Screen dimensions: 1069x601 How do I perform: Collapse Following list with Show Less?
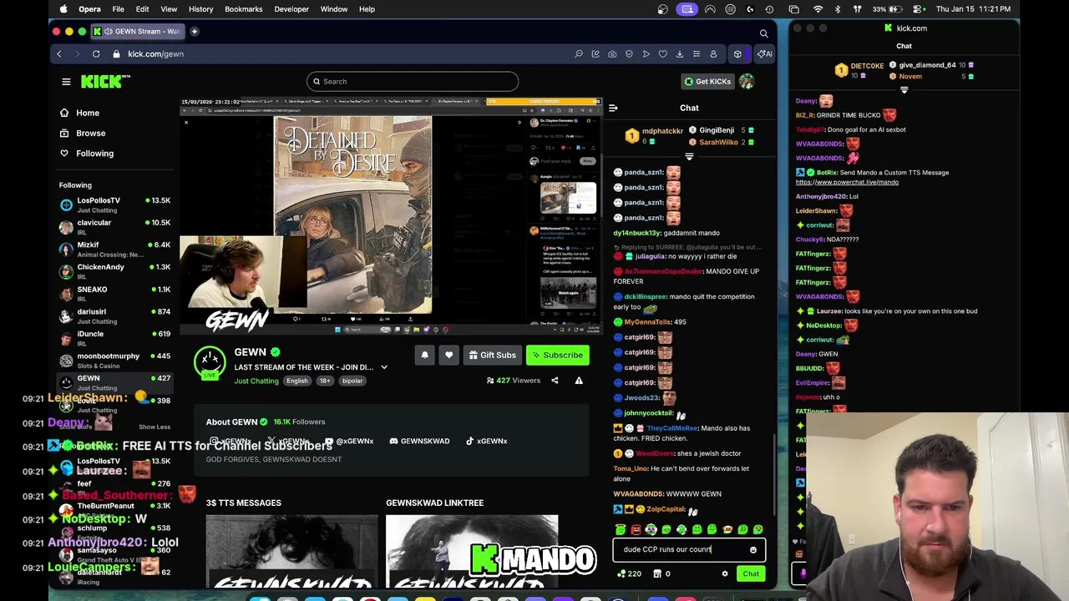(155, 427)
